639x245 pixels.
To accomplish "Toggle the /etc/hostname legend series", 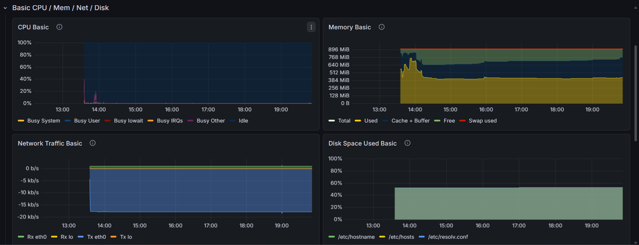I will 356,237.
